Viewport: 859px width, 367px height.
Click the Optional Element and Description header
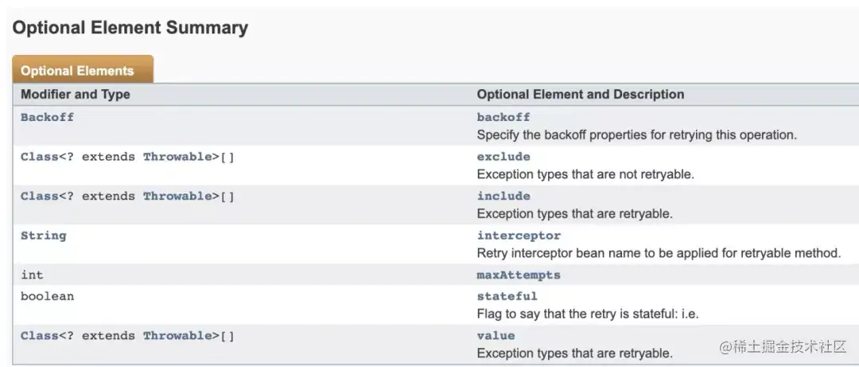tap(580, 94)
